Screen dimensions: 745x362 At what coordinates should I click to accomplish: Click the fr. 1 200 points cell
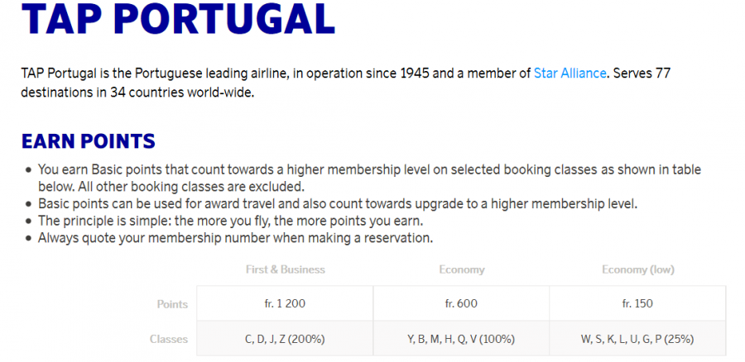pyautogui.click(x=286, y=304)
